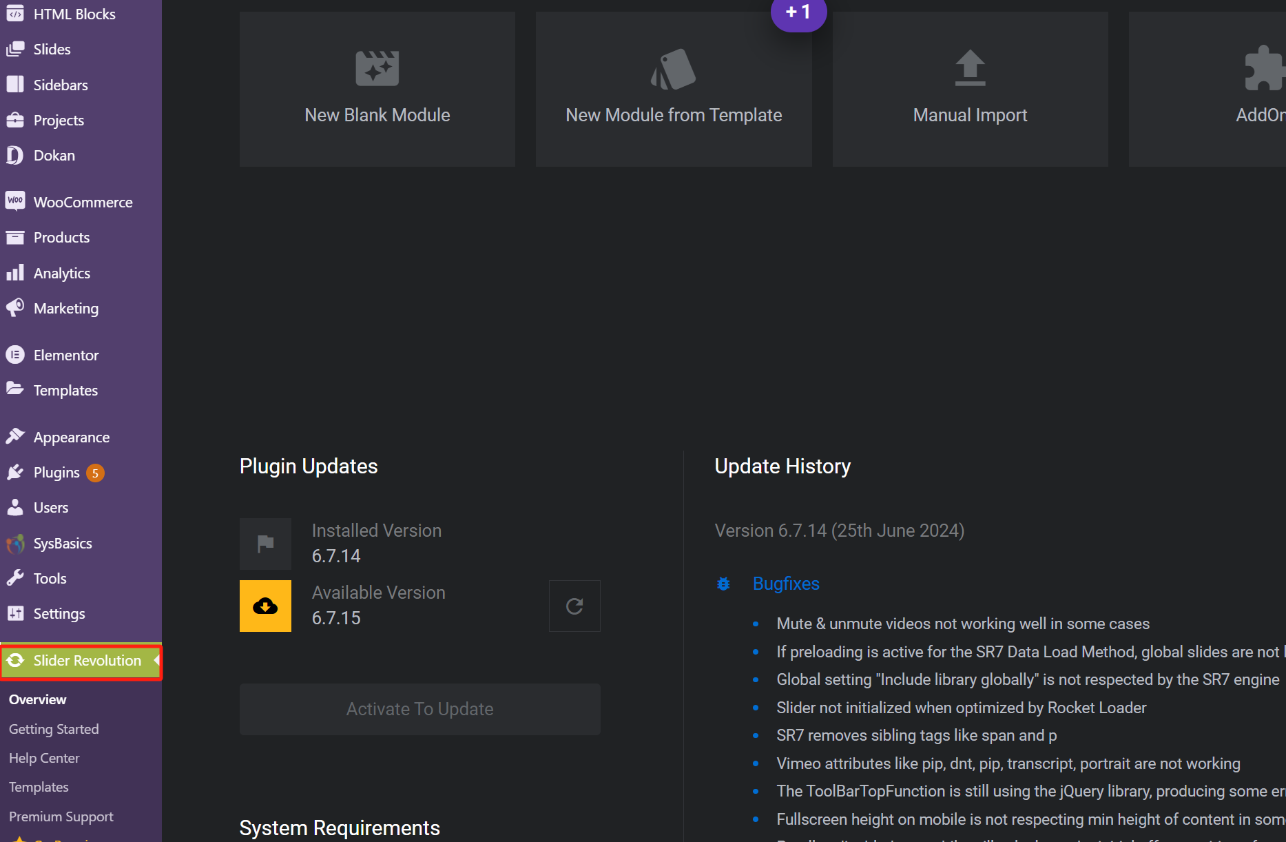
Task: Open the Bugfixes link
Action: 786,584
